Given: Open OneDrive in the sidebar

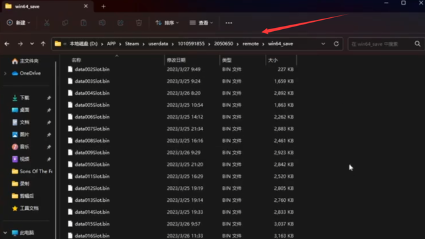Looking at the screenshot, I should point(27,73).
